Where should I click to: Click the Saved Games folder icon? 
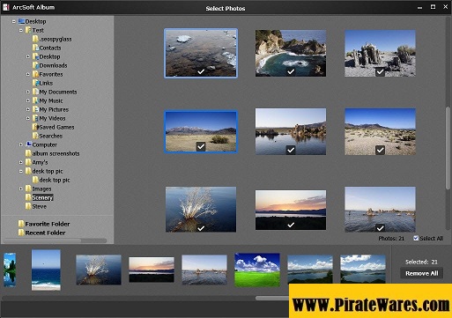[x=35, y=127]
